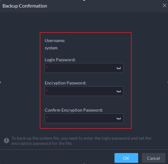Click the exclamation info icon
This screenshot has width=168, height=164.
[6, 140]
